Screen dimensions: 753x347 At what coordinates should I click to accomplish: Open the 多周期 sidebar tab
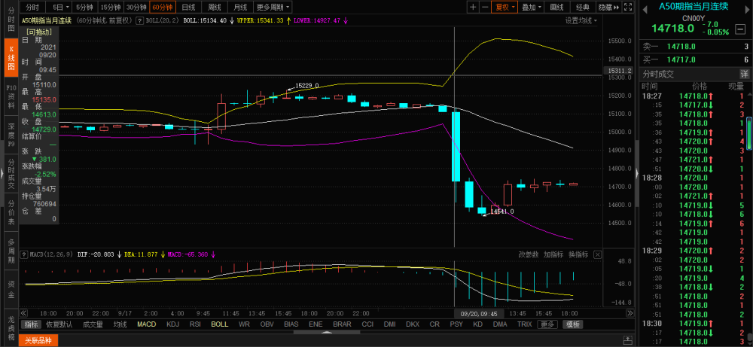click(x=11, y=251)
